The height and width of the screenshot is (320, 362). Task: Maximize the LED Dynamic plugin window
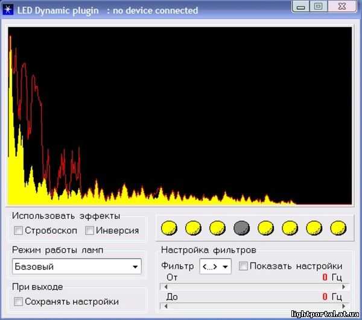pos(319,7)
